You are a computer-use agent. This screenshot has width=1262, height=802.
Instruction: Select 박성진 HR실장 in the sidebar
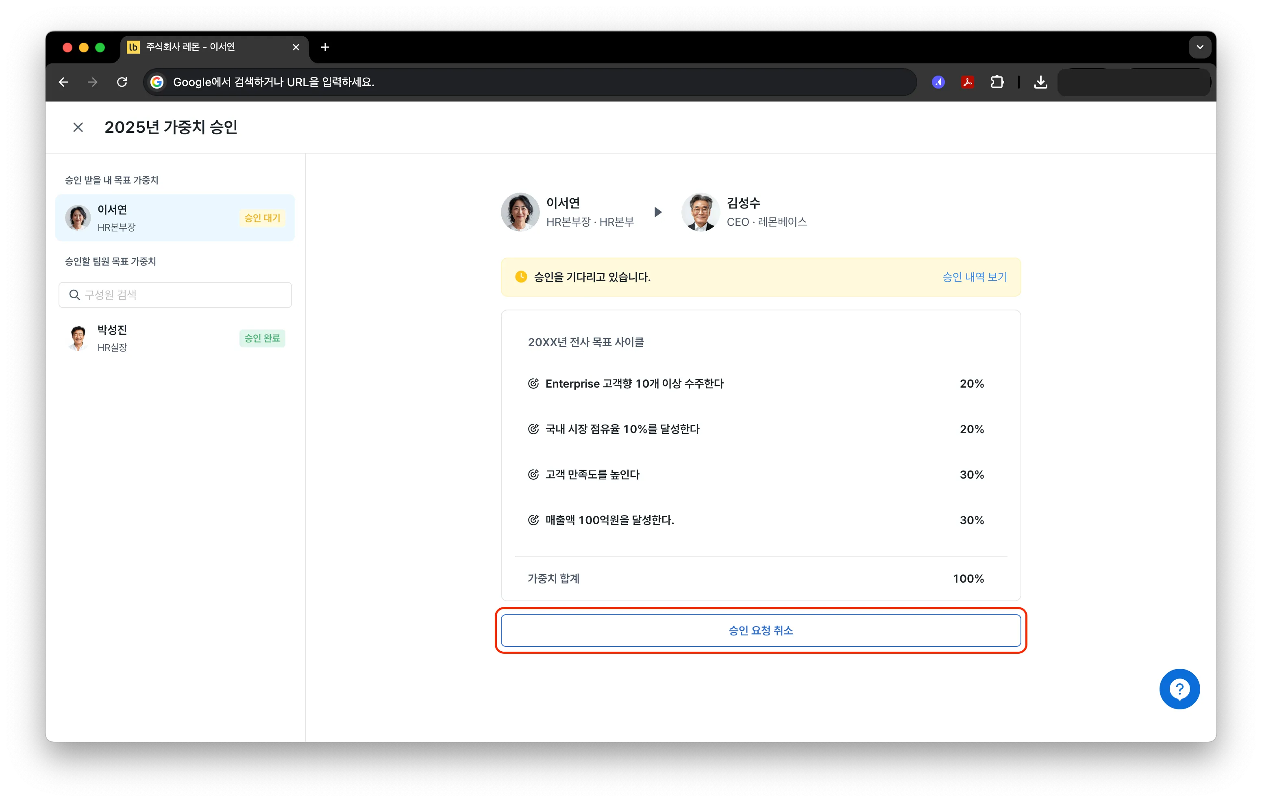pyautogui.click(x=175, y=338)
